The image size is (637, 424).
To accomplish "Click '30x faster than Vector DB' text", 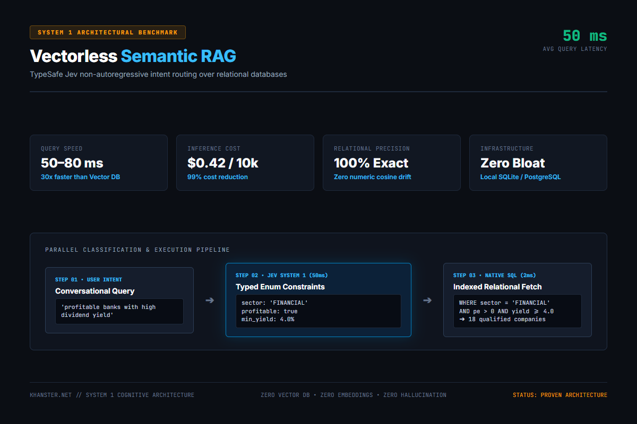I will pos(81,177).
